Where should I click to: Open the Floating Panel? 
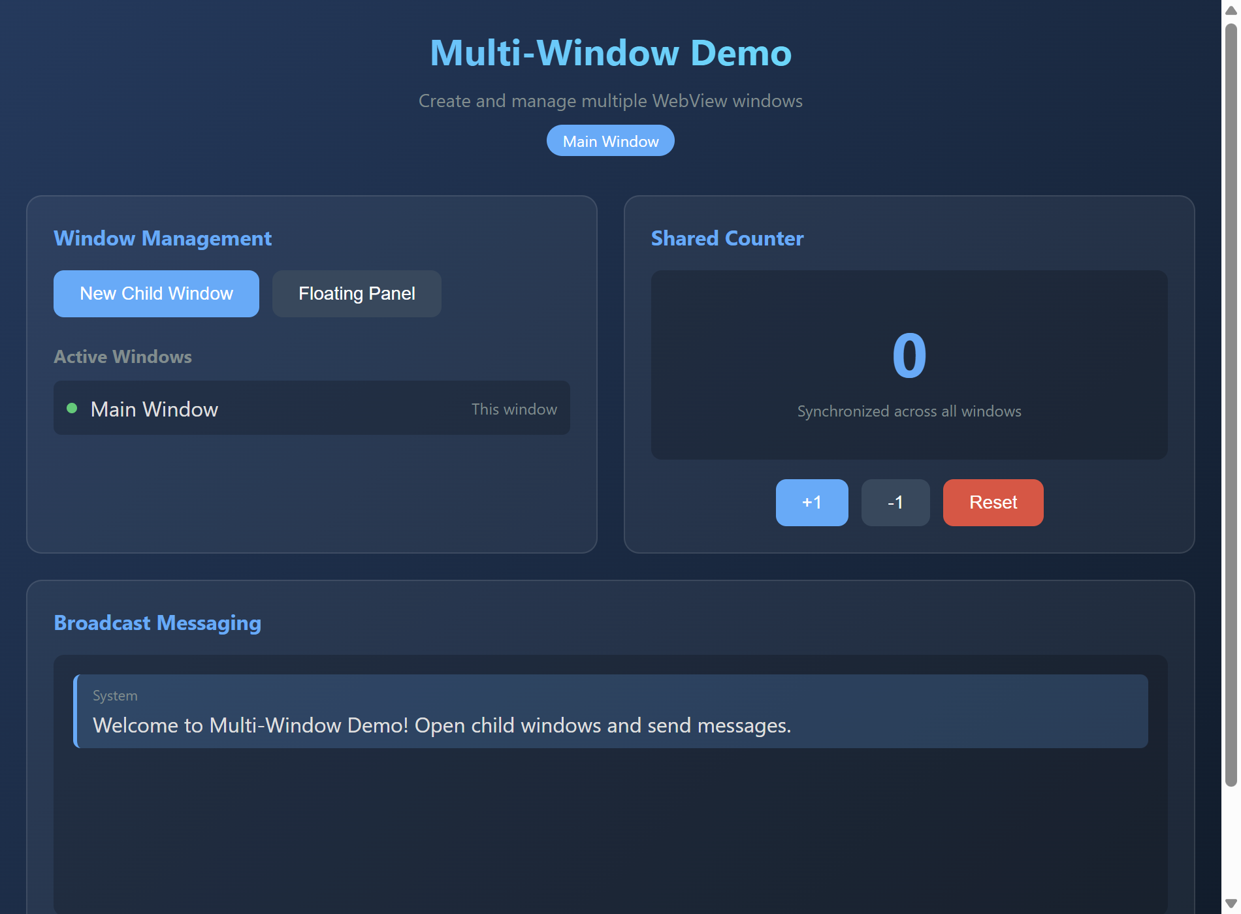[x=357, y=294]
